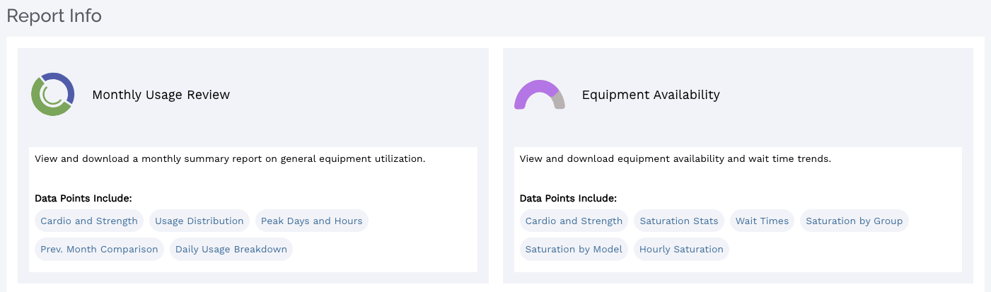Click the monthly summary report description text
The width and height of the screenshot is (991, 292).
coord(230,159)
